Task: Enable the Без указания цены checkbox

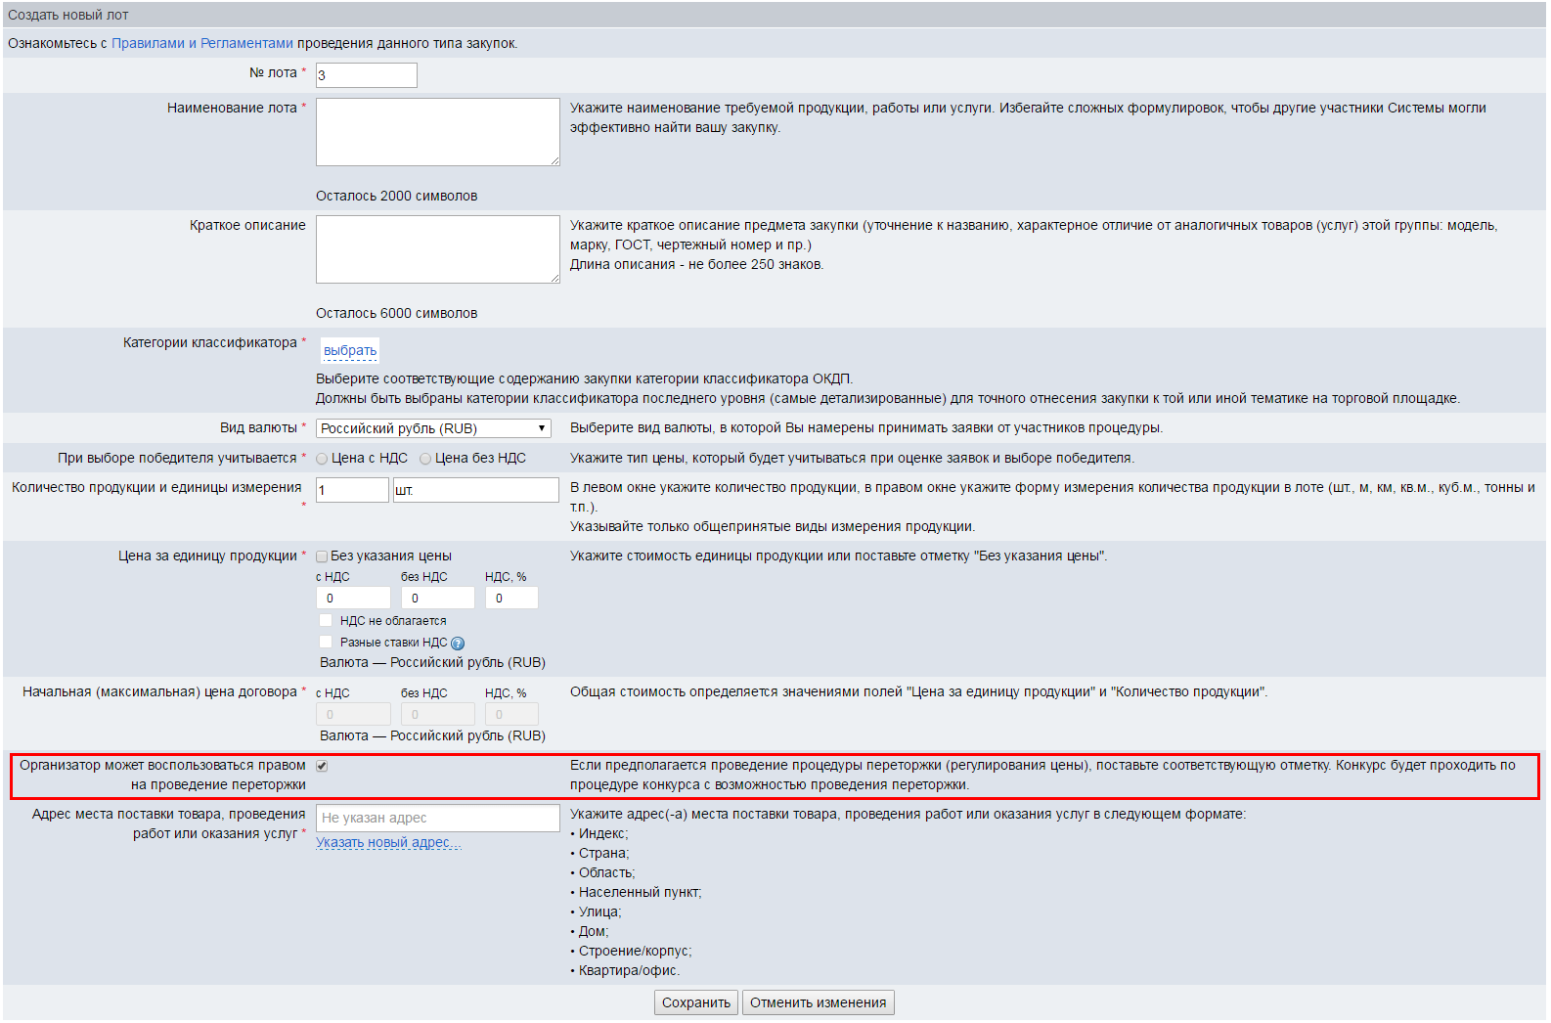Action: [x=322, y=556]
